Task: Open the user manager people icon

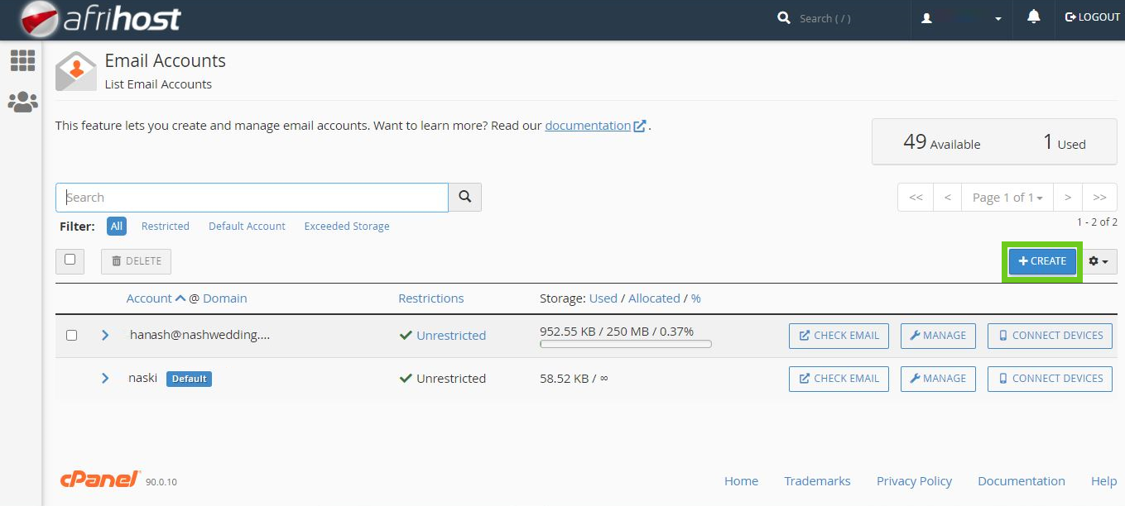Action: (x=22, y=102)
